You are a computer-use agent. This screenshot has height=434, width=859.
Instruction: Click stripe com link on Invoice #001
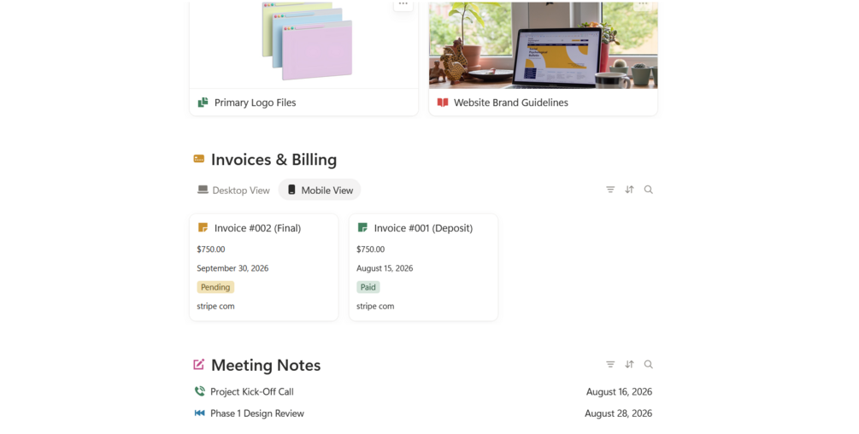375,306
